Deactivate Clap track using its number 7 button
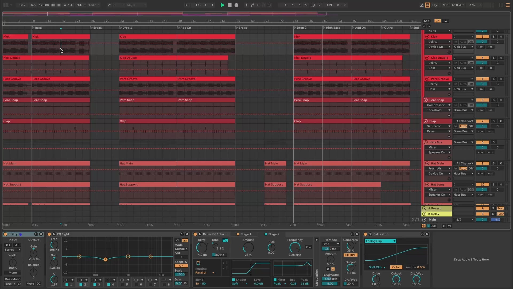 482,121
